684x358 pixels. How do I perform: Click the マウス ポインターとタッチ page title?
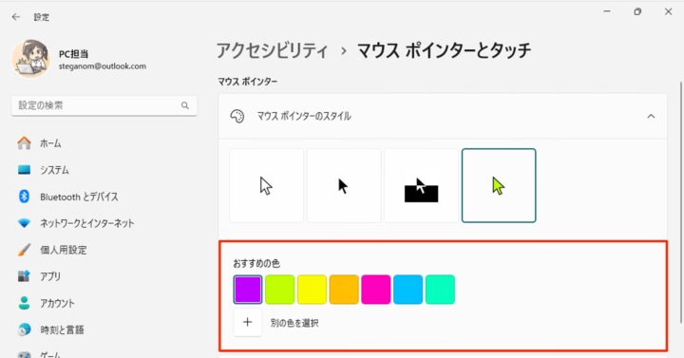coord(444,50)
